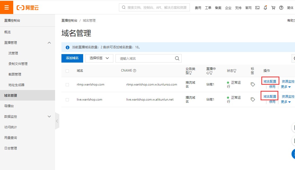Click the CNAME help question icon
Screen dimensions: 295x170
pos(135,70)
